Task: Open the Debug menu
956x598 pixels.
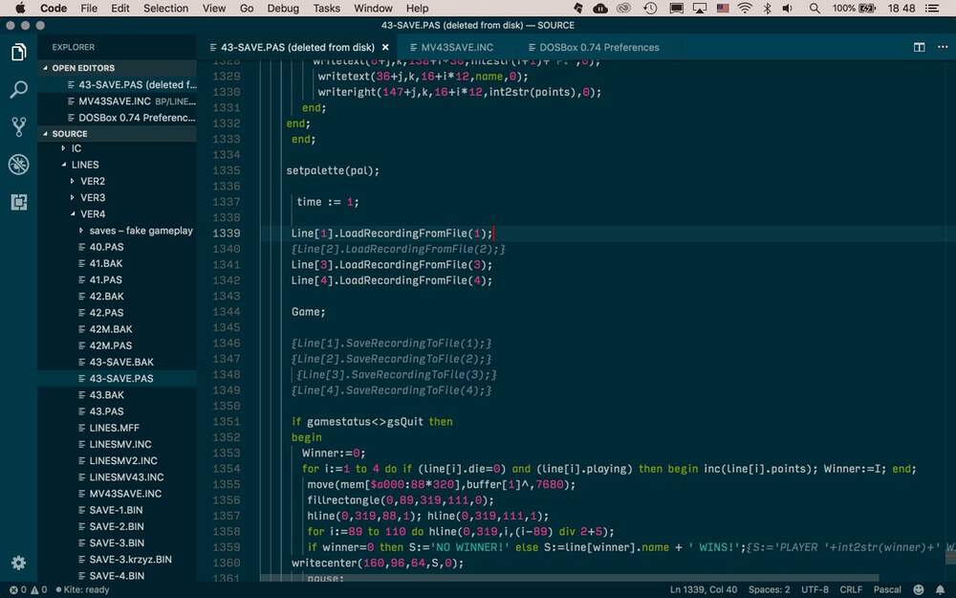Action: (283, 8)
